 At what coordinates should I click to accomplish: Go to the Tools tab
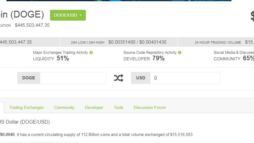[x=118, y=107]
